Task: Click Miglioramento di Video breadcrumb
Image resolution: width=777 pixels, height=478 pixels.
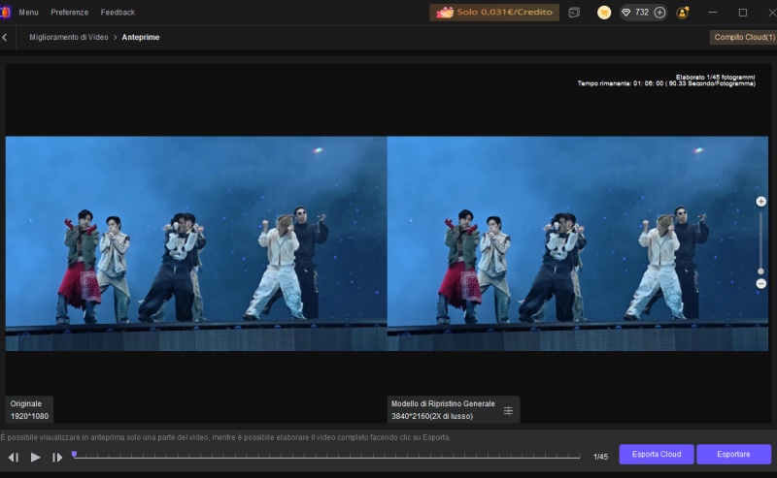Action: pyautogui.click(x=68, y=37)
